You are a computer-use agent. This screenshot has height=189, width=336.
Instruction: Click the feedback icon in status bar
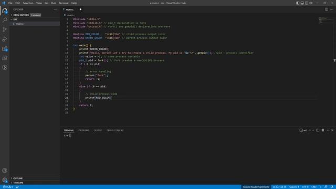pyautogui.click(x=325, y=187)
